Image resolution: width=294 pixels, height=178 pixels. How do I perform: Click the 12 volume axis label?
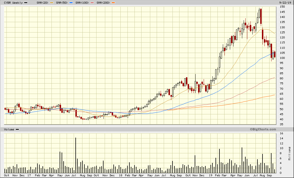281,144
